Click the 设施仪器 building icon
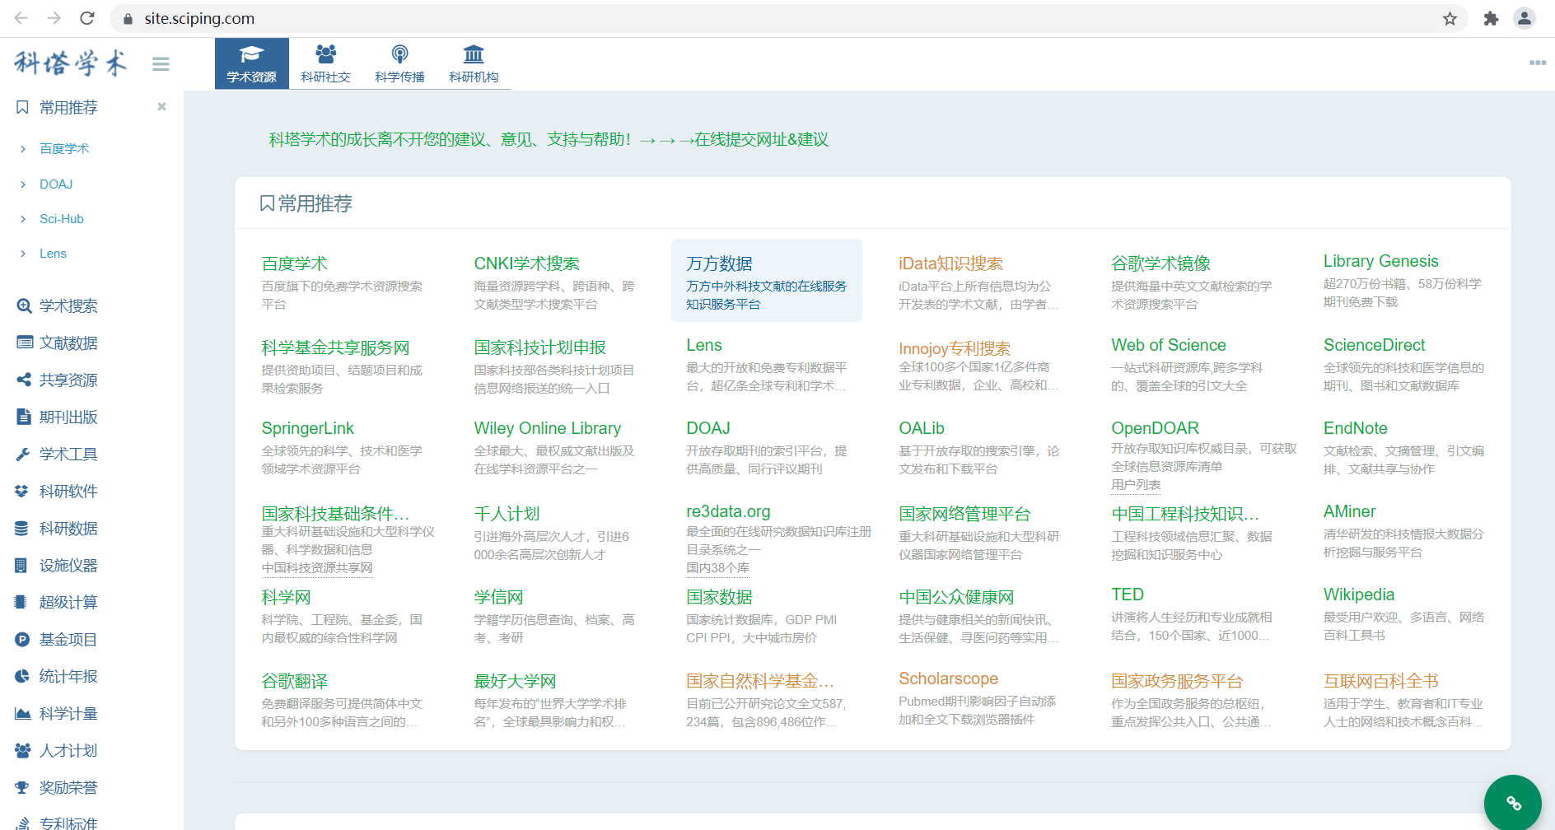This screenshot has height=830, width=1555. point(21,565)
